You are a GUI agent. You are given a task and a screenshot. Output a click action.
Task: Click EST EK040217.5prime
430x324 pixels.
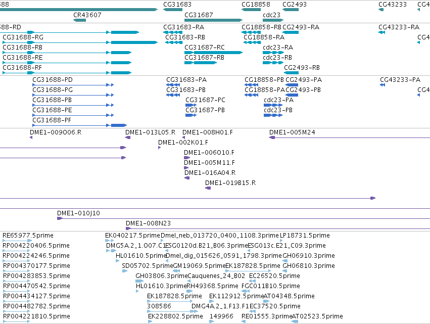point(132,236)
